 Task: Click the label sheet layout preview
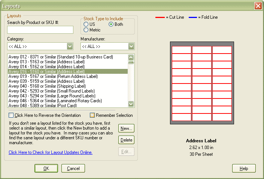(202, 83)
